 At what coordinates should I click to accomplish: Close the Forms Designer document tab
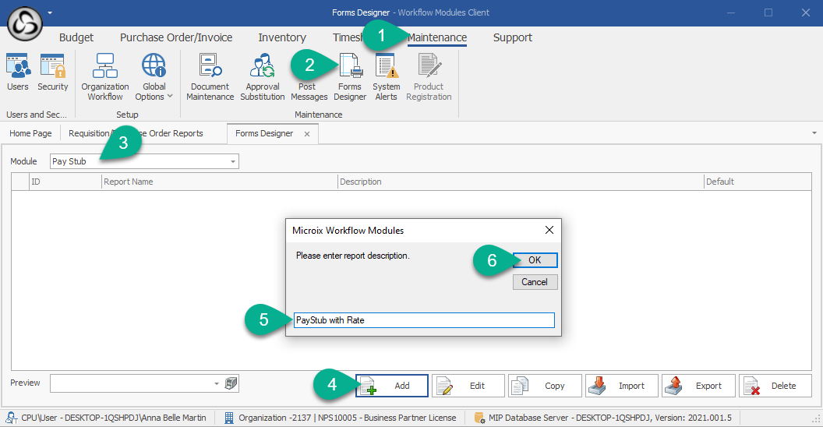307,134
